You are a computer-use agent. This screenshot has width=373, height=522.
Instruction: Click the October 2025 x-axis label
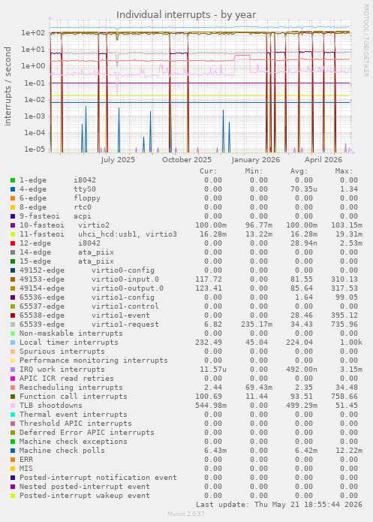pos(187,160)
